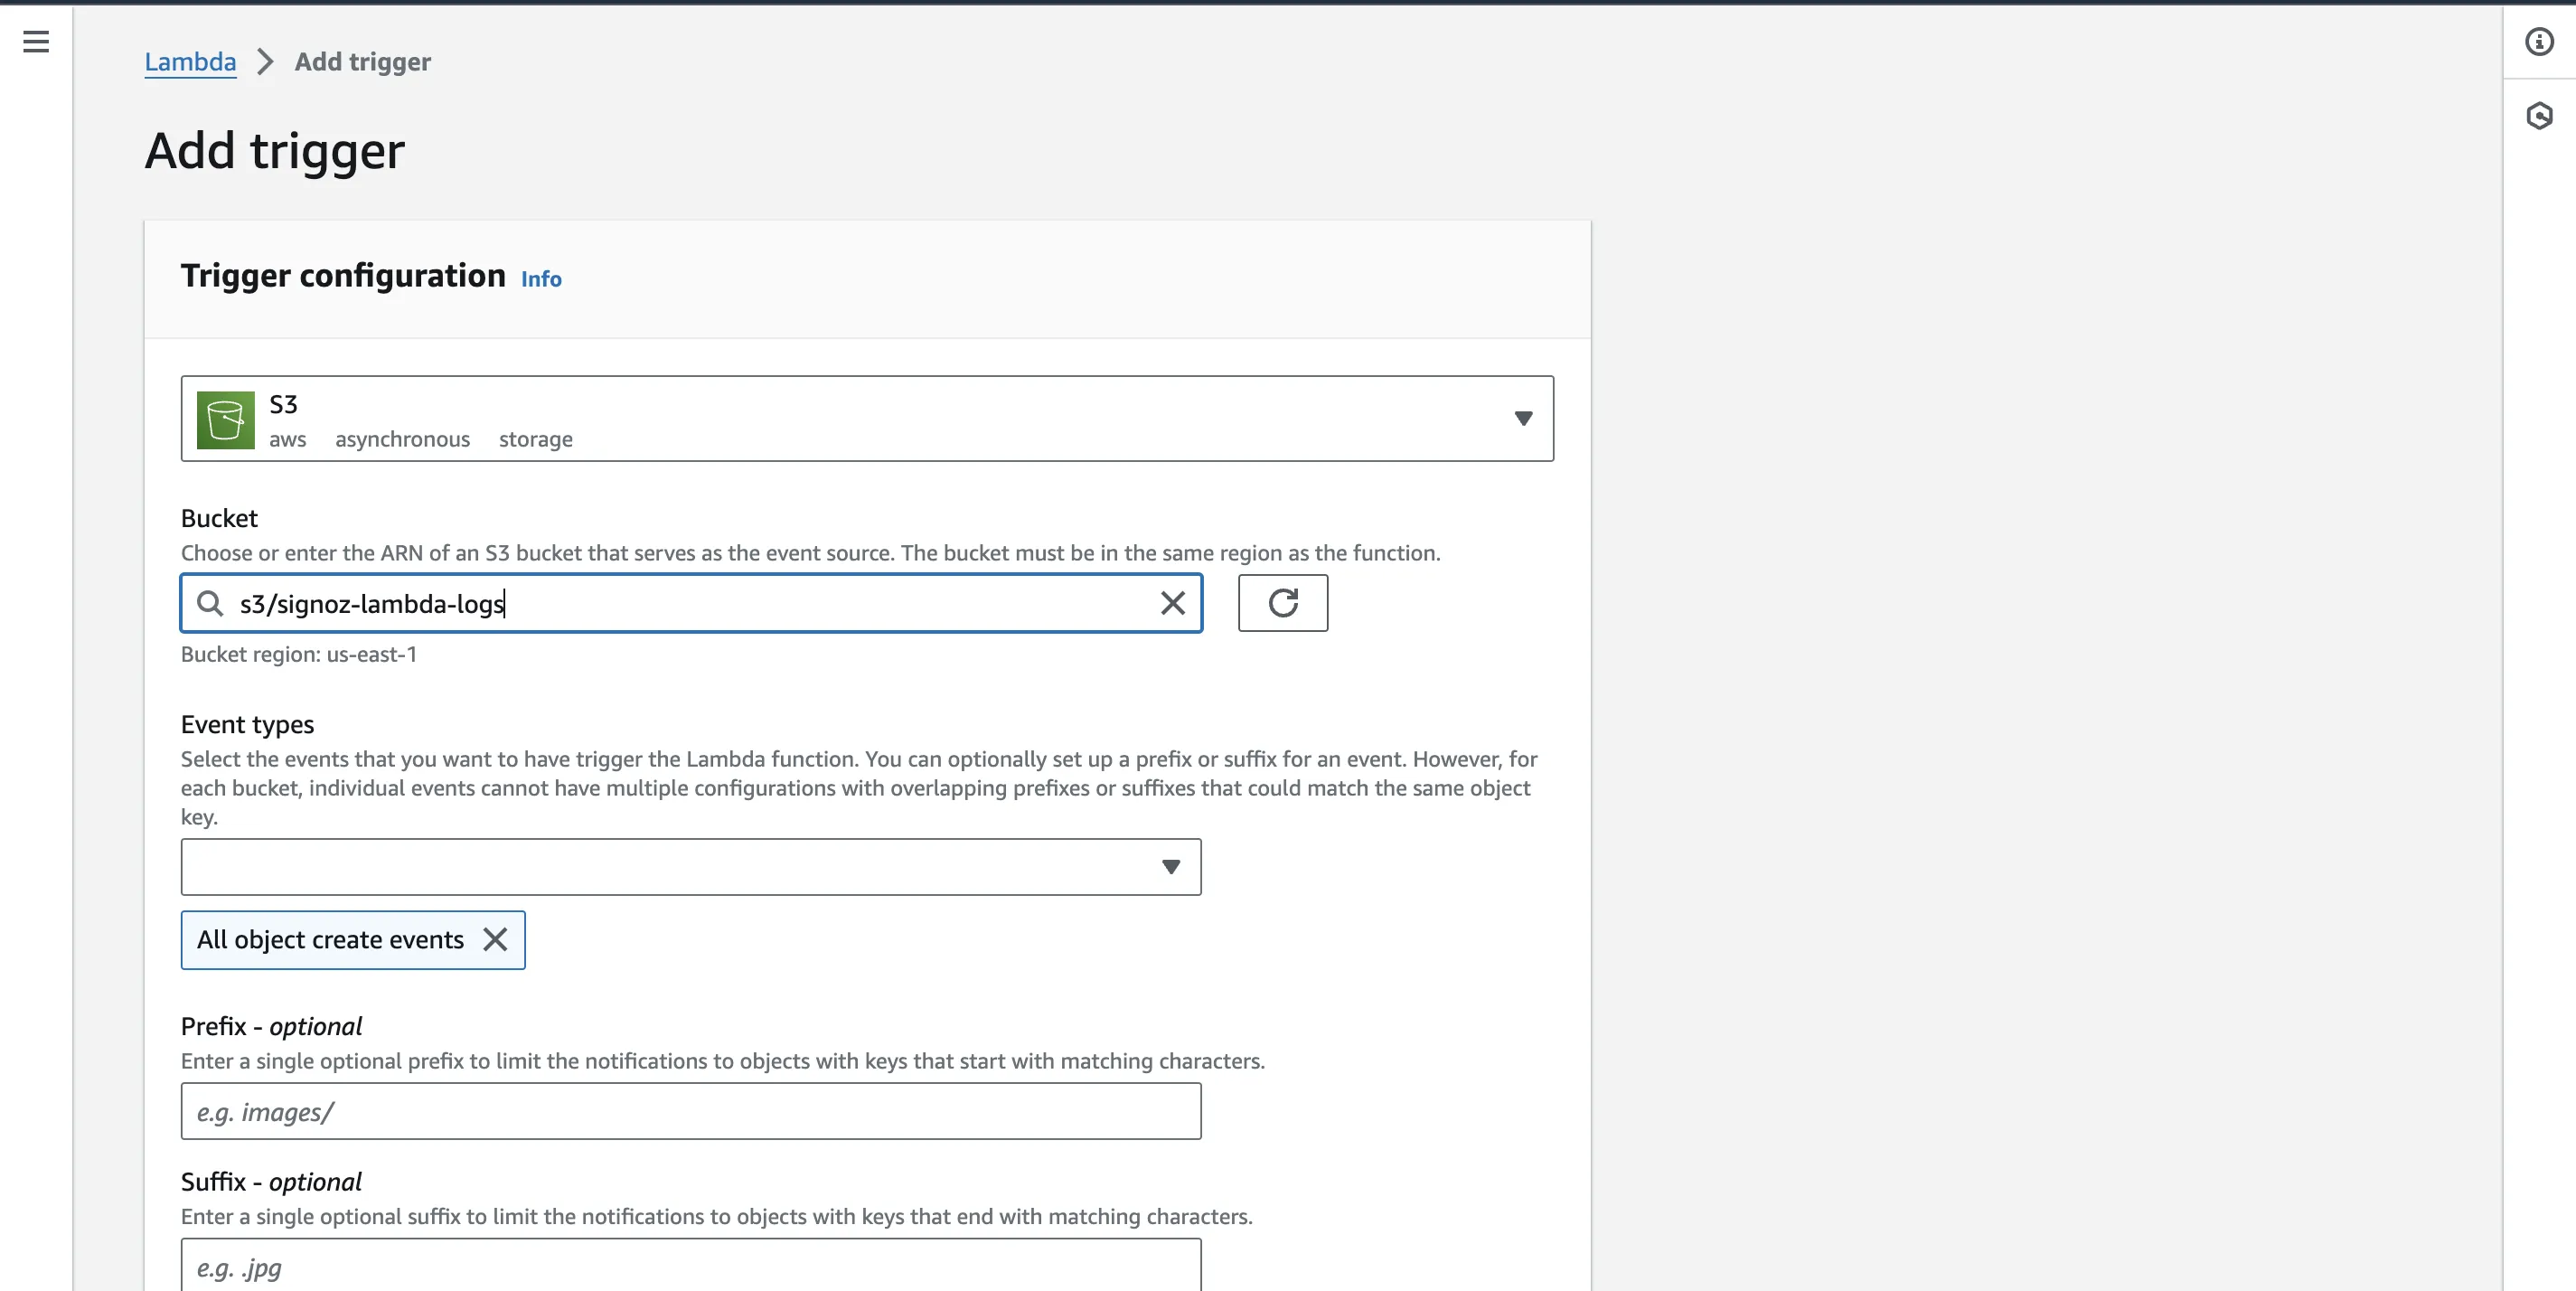Screen dimensions: 2576x1291
Task: Click the Bucket label
Action: coord(219,518)
